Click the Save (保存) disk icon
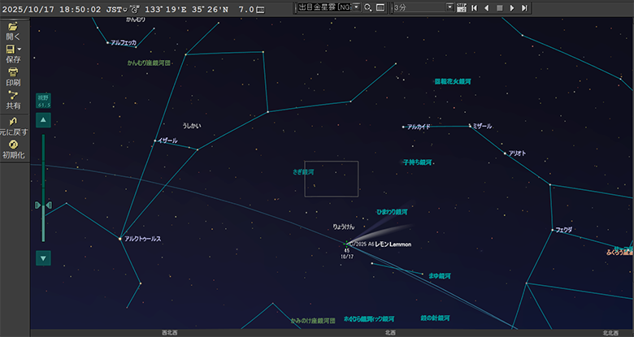 11,50
